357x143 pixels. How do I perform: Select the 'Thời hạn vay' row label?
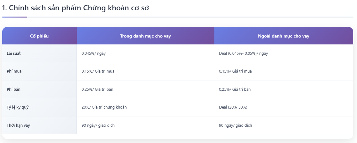[18, 125]
